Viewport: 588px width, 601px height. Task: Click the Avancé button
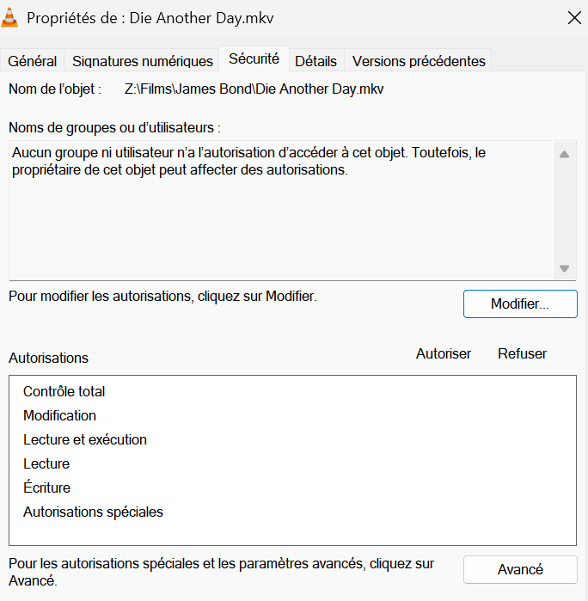[x=520, y=569]
